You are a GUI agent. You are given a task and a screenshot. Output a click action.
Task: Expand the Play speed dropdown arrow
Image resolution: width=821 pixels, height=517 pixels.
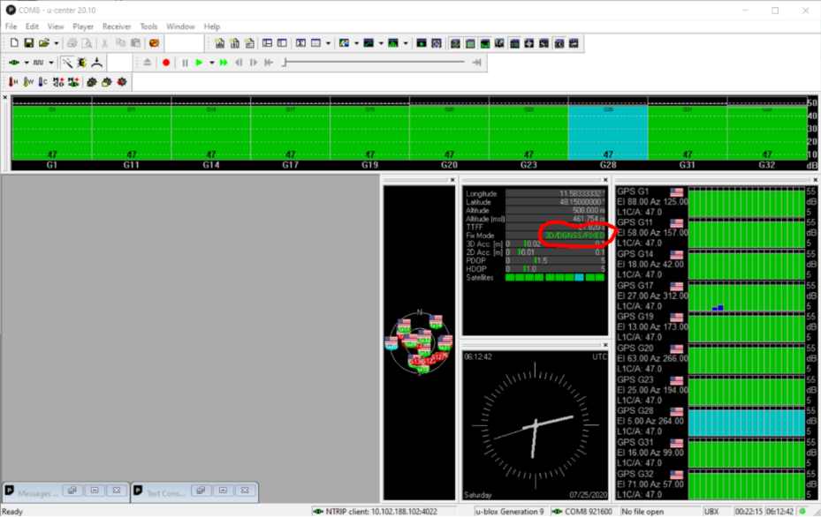[x=211, y=63]
